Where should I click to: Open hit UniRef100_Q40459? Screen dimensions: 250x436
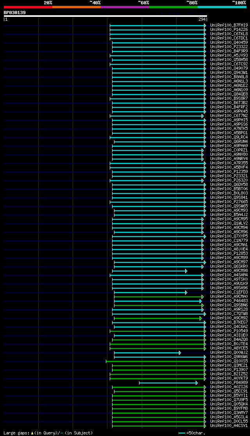click(229, 43)
